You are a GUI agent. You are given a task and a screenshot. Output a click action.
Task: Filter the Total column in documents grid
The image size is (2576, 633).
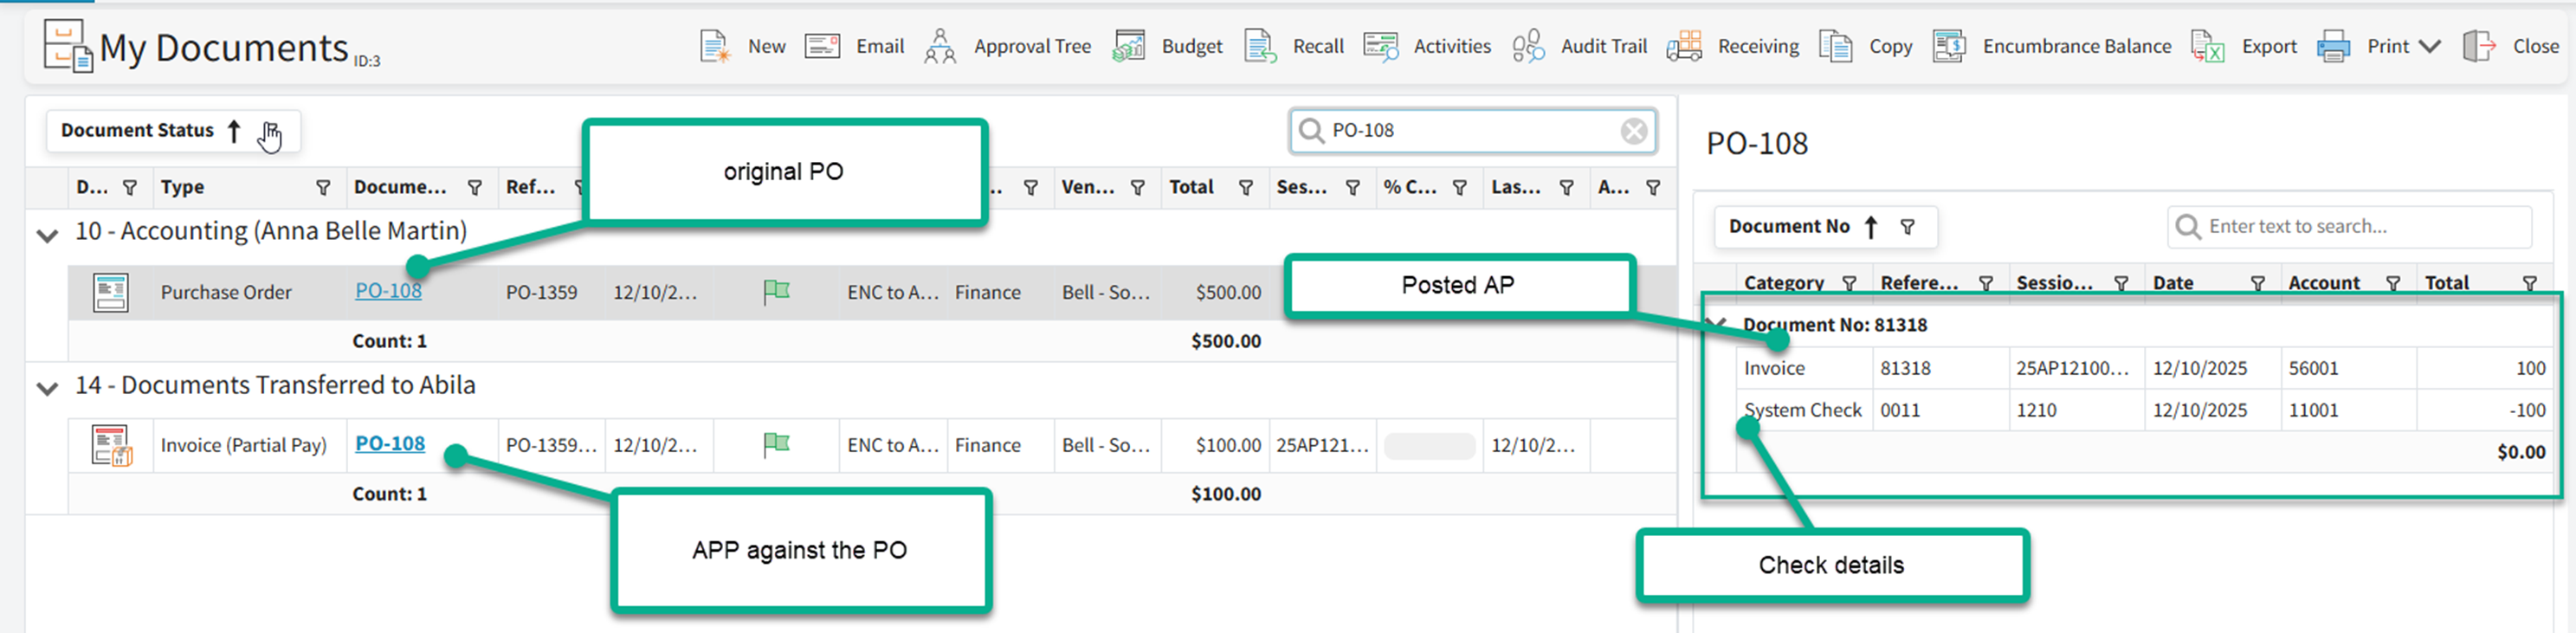coord(1246,188)
